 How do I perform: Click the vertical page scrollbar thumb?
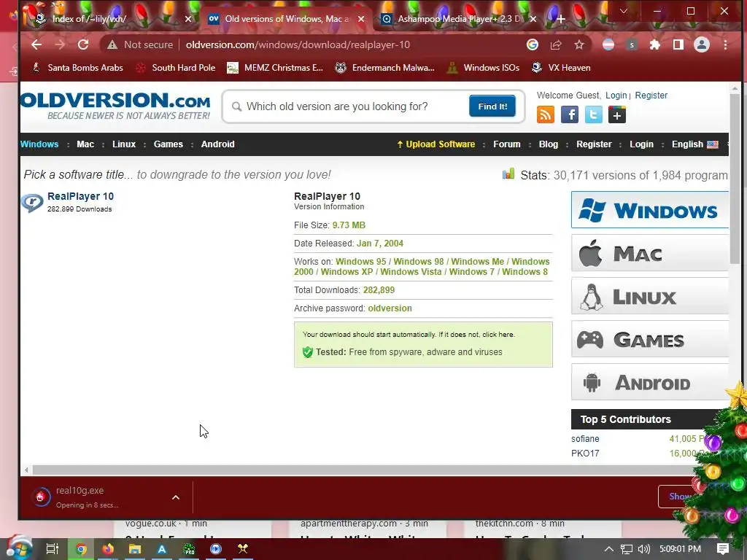point(735,179)
